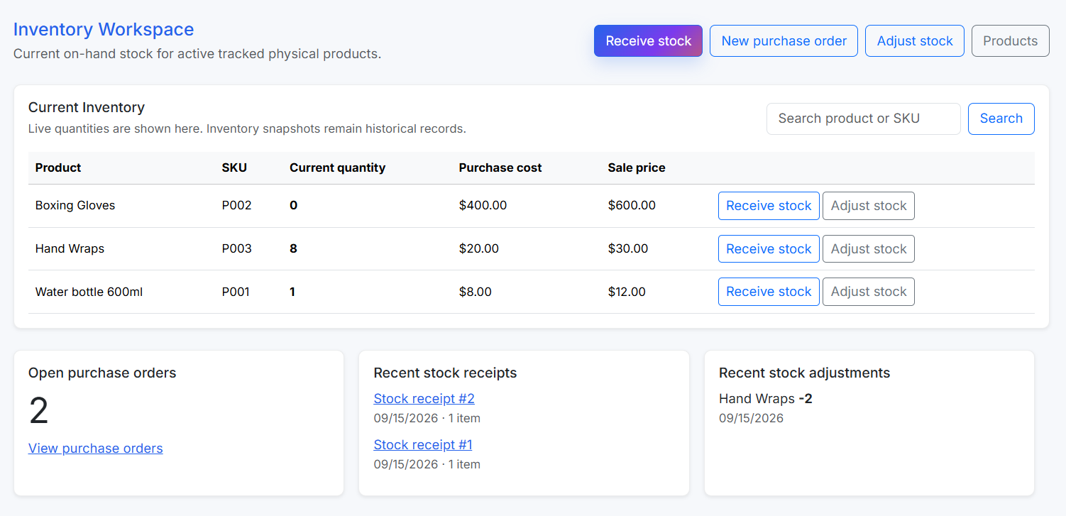Click the $30.00 sale price
The width and height of the screenshot is (1066, 516).
(628, 249)
